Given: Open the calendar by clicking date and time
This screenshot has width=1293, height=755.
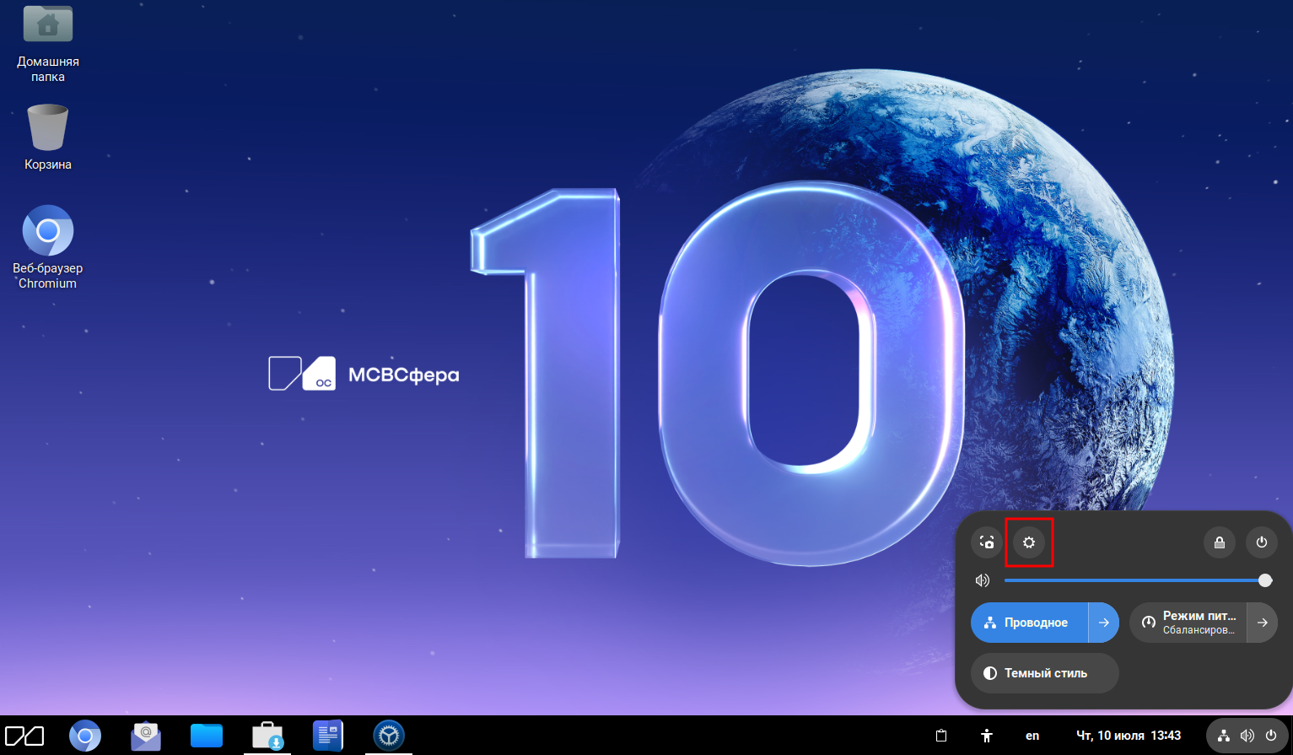Looking at the screenshot, I should 1128,736.
